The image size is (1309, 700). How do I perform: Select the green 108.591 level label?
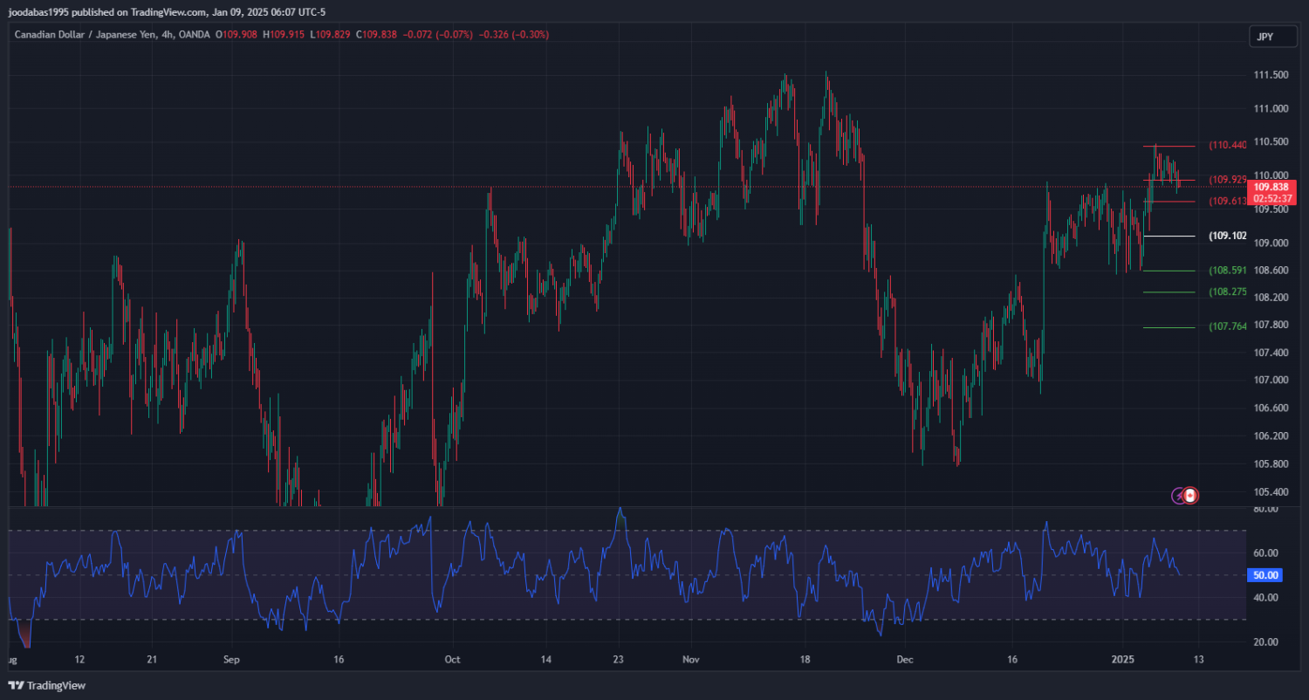[1227, 271]
